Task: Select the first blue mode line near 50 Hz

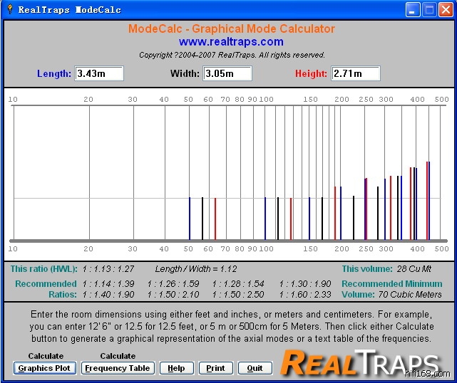Action: click(x=190, y=219)
